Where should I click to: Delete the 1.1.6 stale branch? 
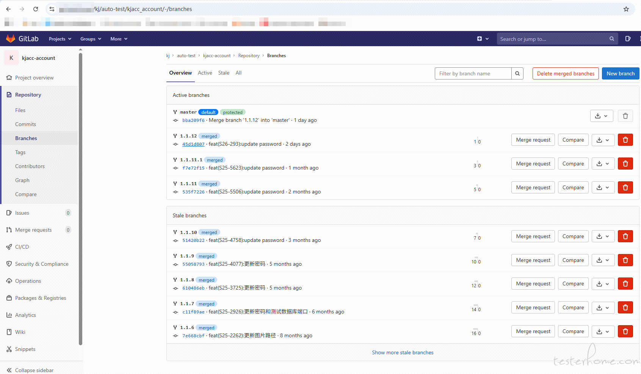click(625, 332)
